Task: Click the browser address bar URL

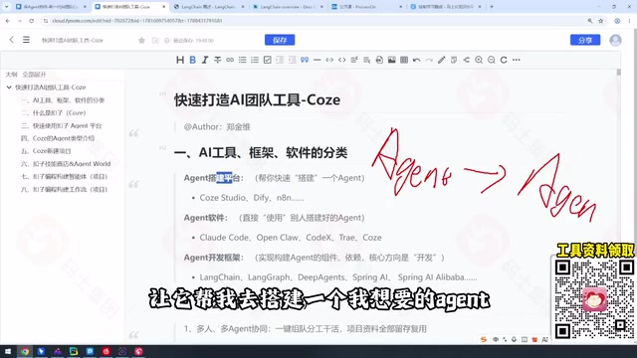Action: pyautogui.click(x=137, y=20)
